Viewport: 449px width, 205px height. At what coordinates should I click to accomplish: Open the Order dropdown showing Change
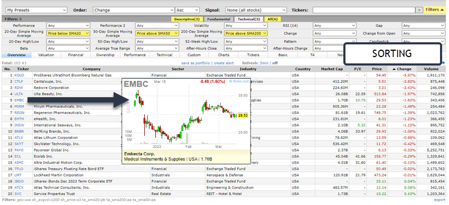(x=134, y=10)
